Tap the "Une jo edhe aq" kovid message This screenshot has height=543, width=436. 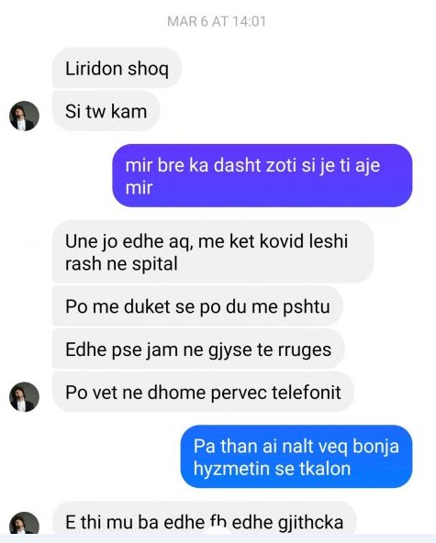tap(213, 251)
